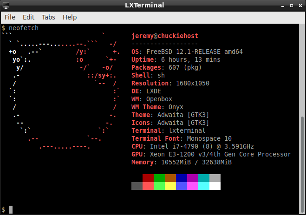Click the "lxterminal" terminal value
Image resolution: width=306 pixels, height=215 pixels.
pyautogui.click(x=187, y=130)
